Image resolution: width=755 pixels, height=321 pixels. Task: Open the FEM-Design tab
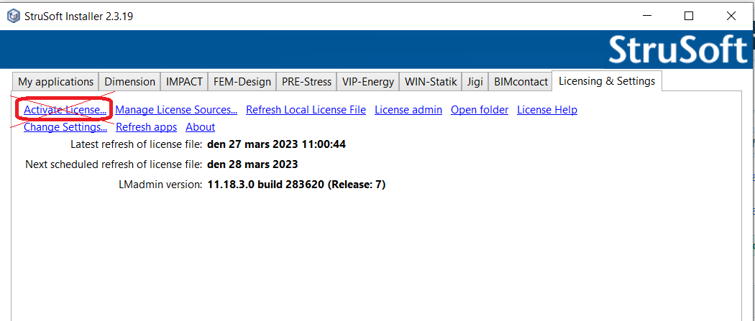tap(242, 82)
